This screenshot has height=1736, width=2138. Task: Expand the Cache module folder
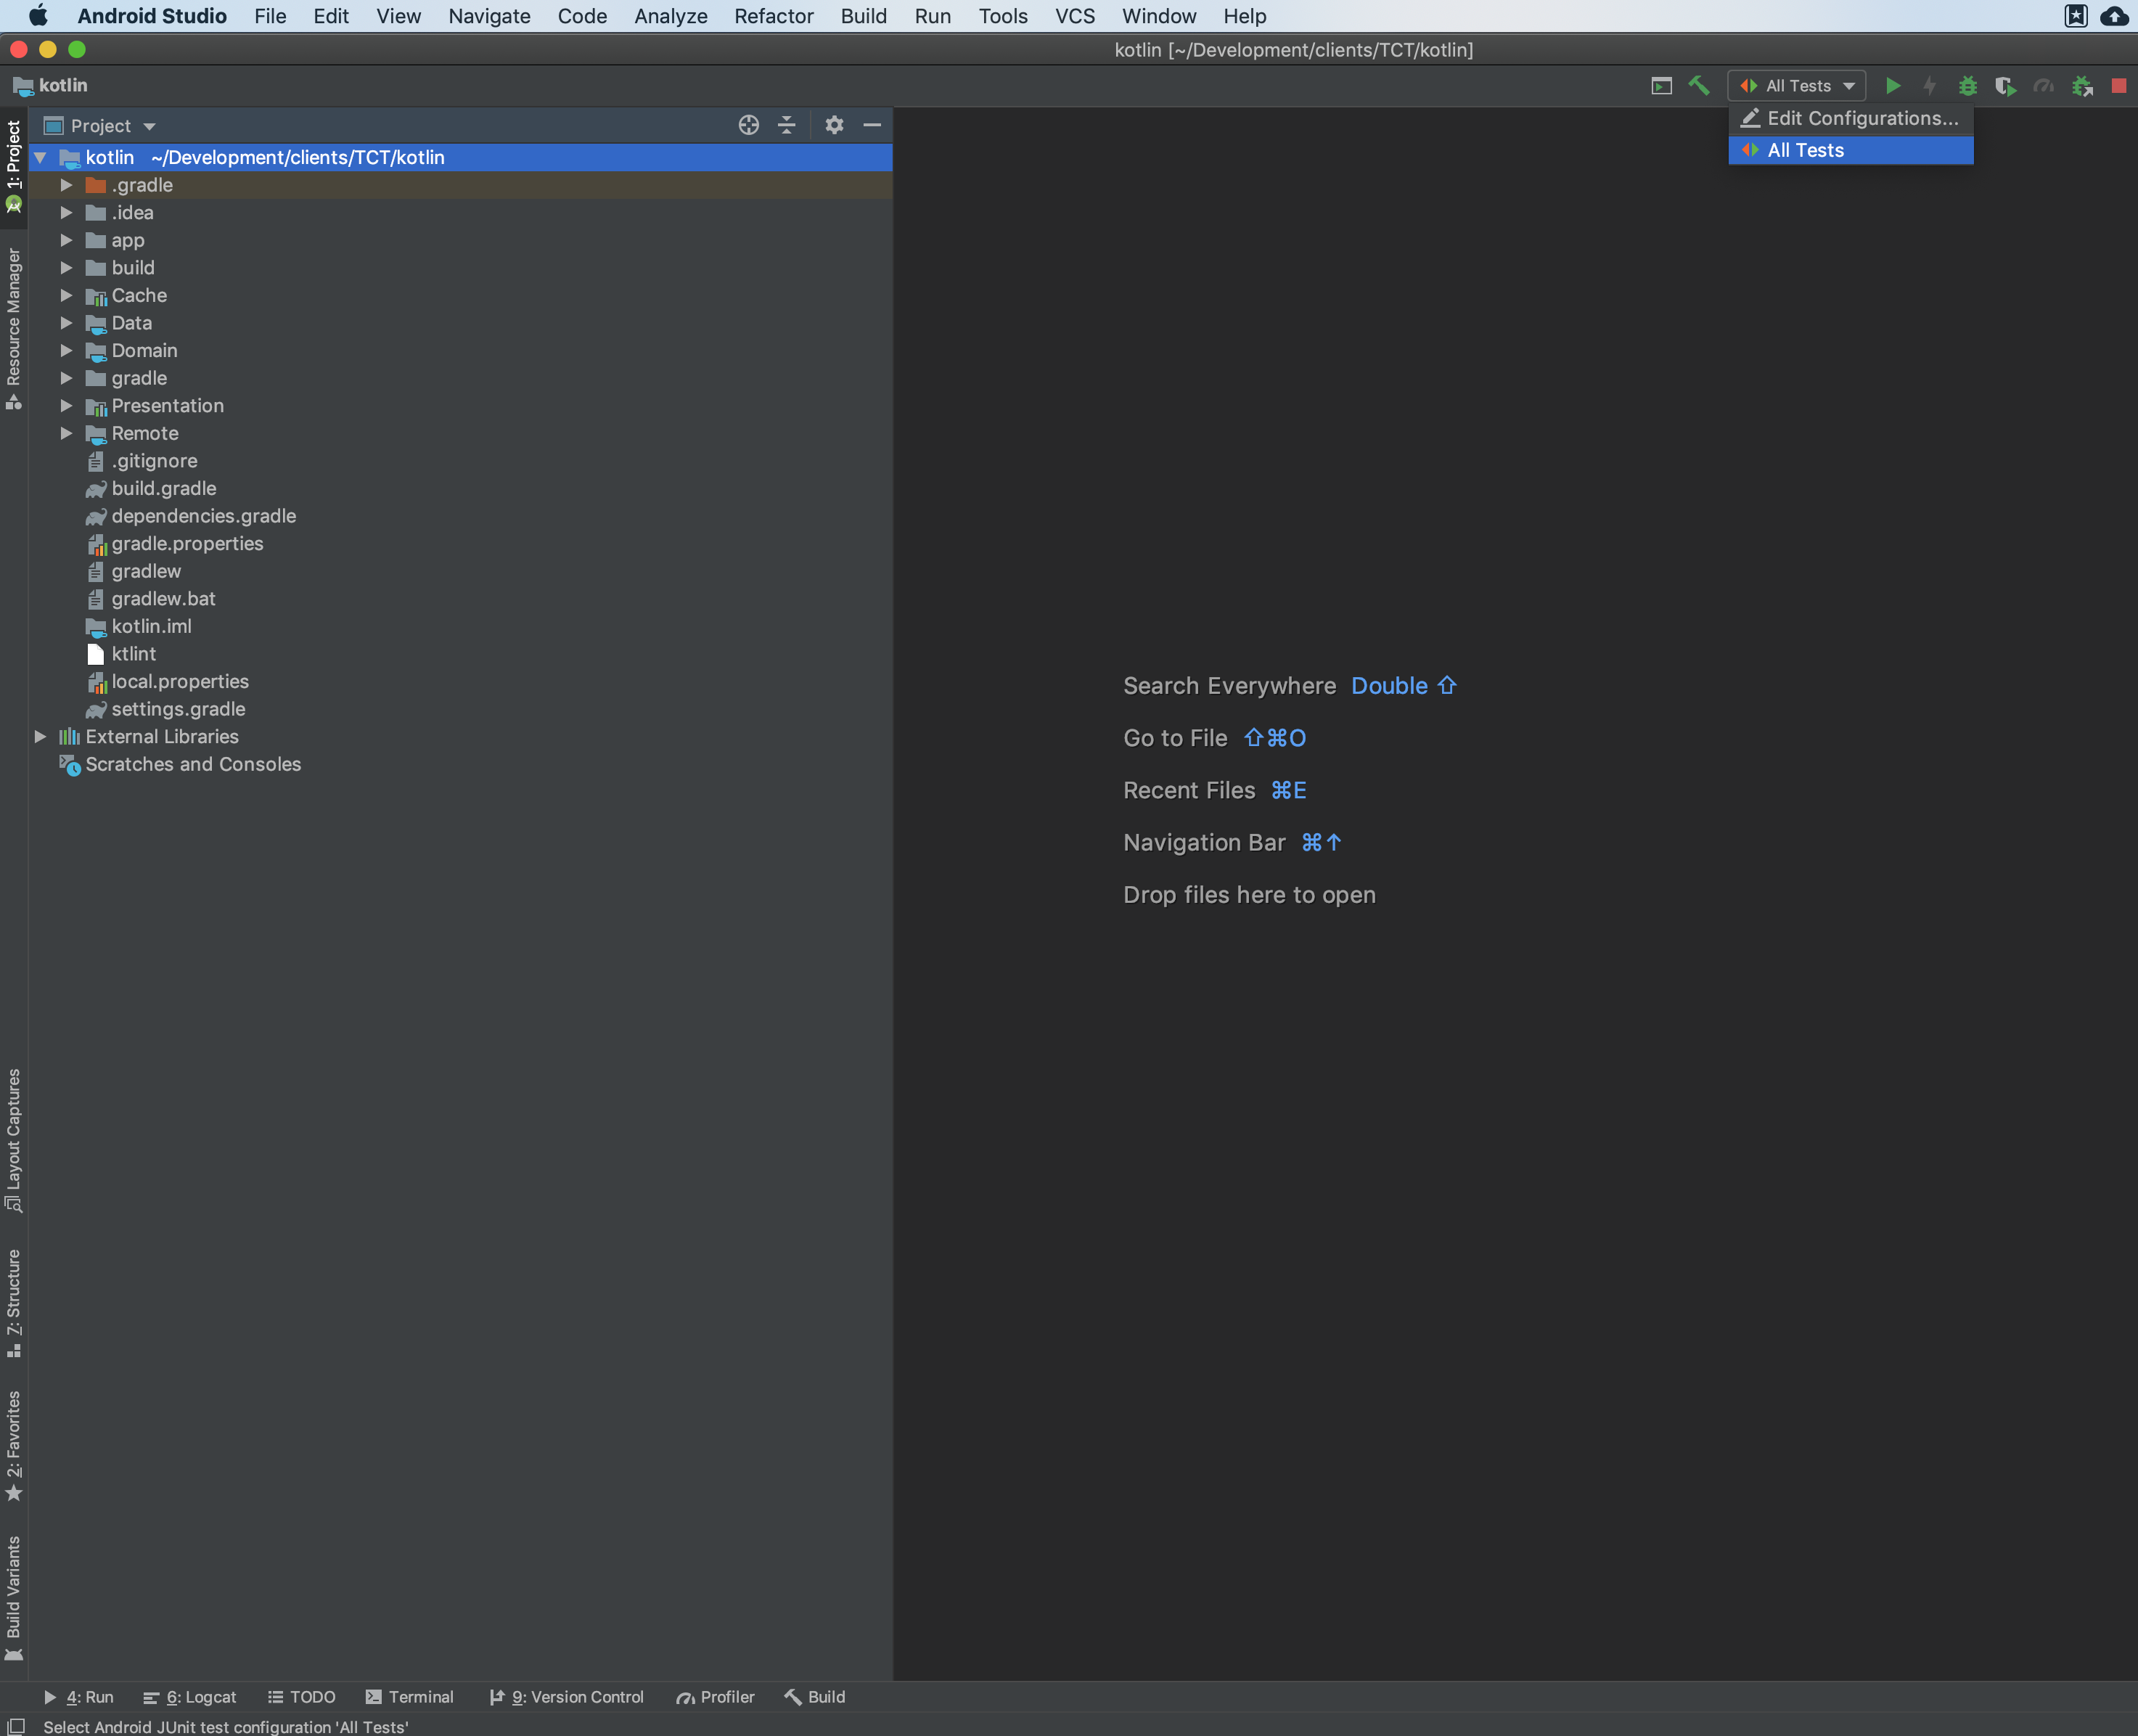point(66,295)
